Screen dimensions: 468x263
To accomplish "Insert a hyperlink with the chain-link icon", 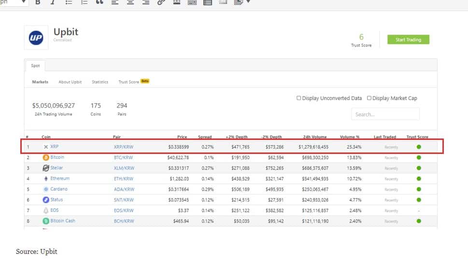I will click(x=161, y=2).
